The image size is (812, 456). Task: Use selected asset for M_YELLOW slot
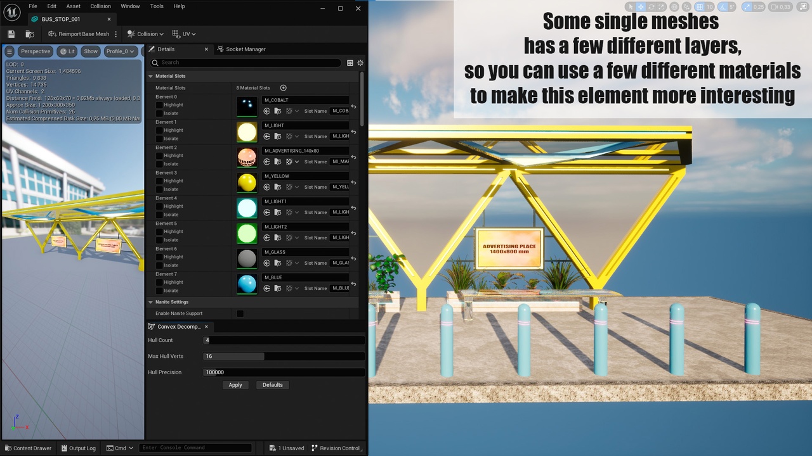267,187
